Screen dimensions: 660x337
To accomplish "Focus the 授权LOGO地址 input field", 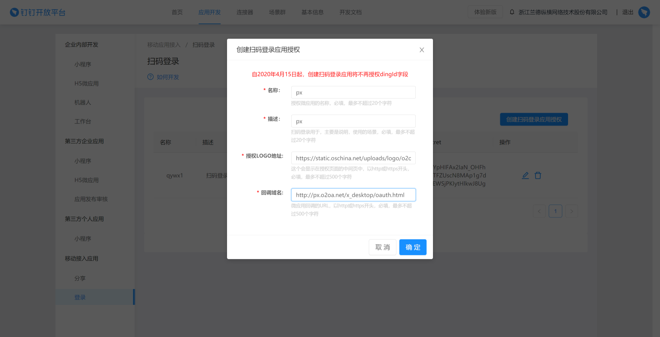I will point(353,158).
